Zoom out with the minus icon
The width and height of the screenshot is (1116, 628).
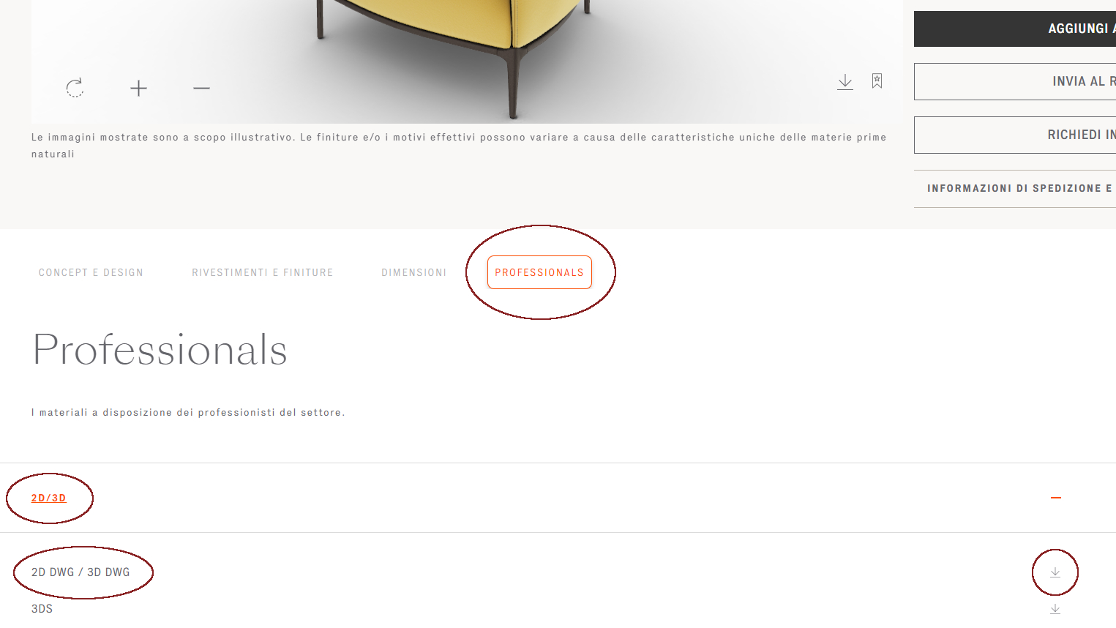coord(201,89)
